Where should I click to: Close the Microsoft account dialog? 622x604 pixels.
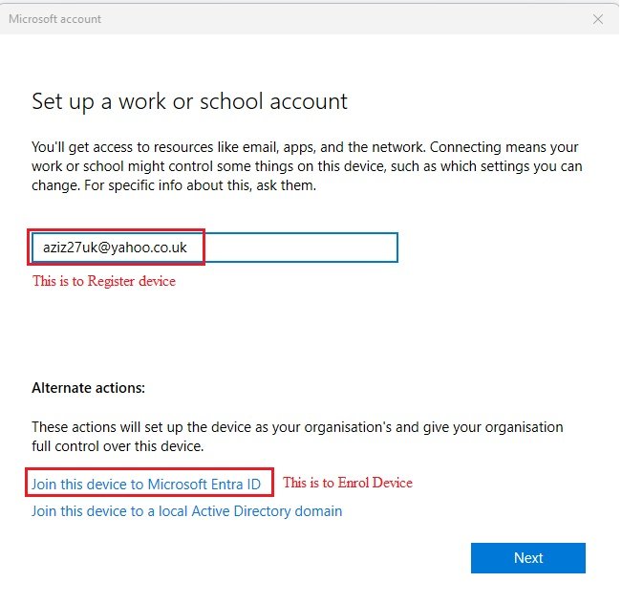(x=598, y=19)
